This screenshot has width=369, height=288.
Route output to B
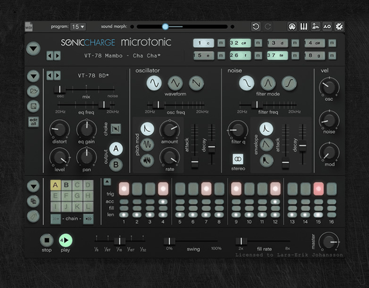coord(116,165)
